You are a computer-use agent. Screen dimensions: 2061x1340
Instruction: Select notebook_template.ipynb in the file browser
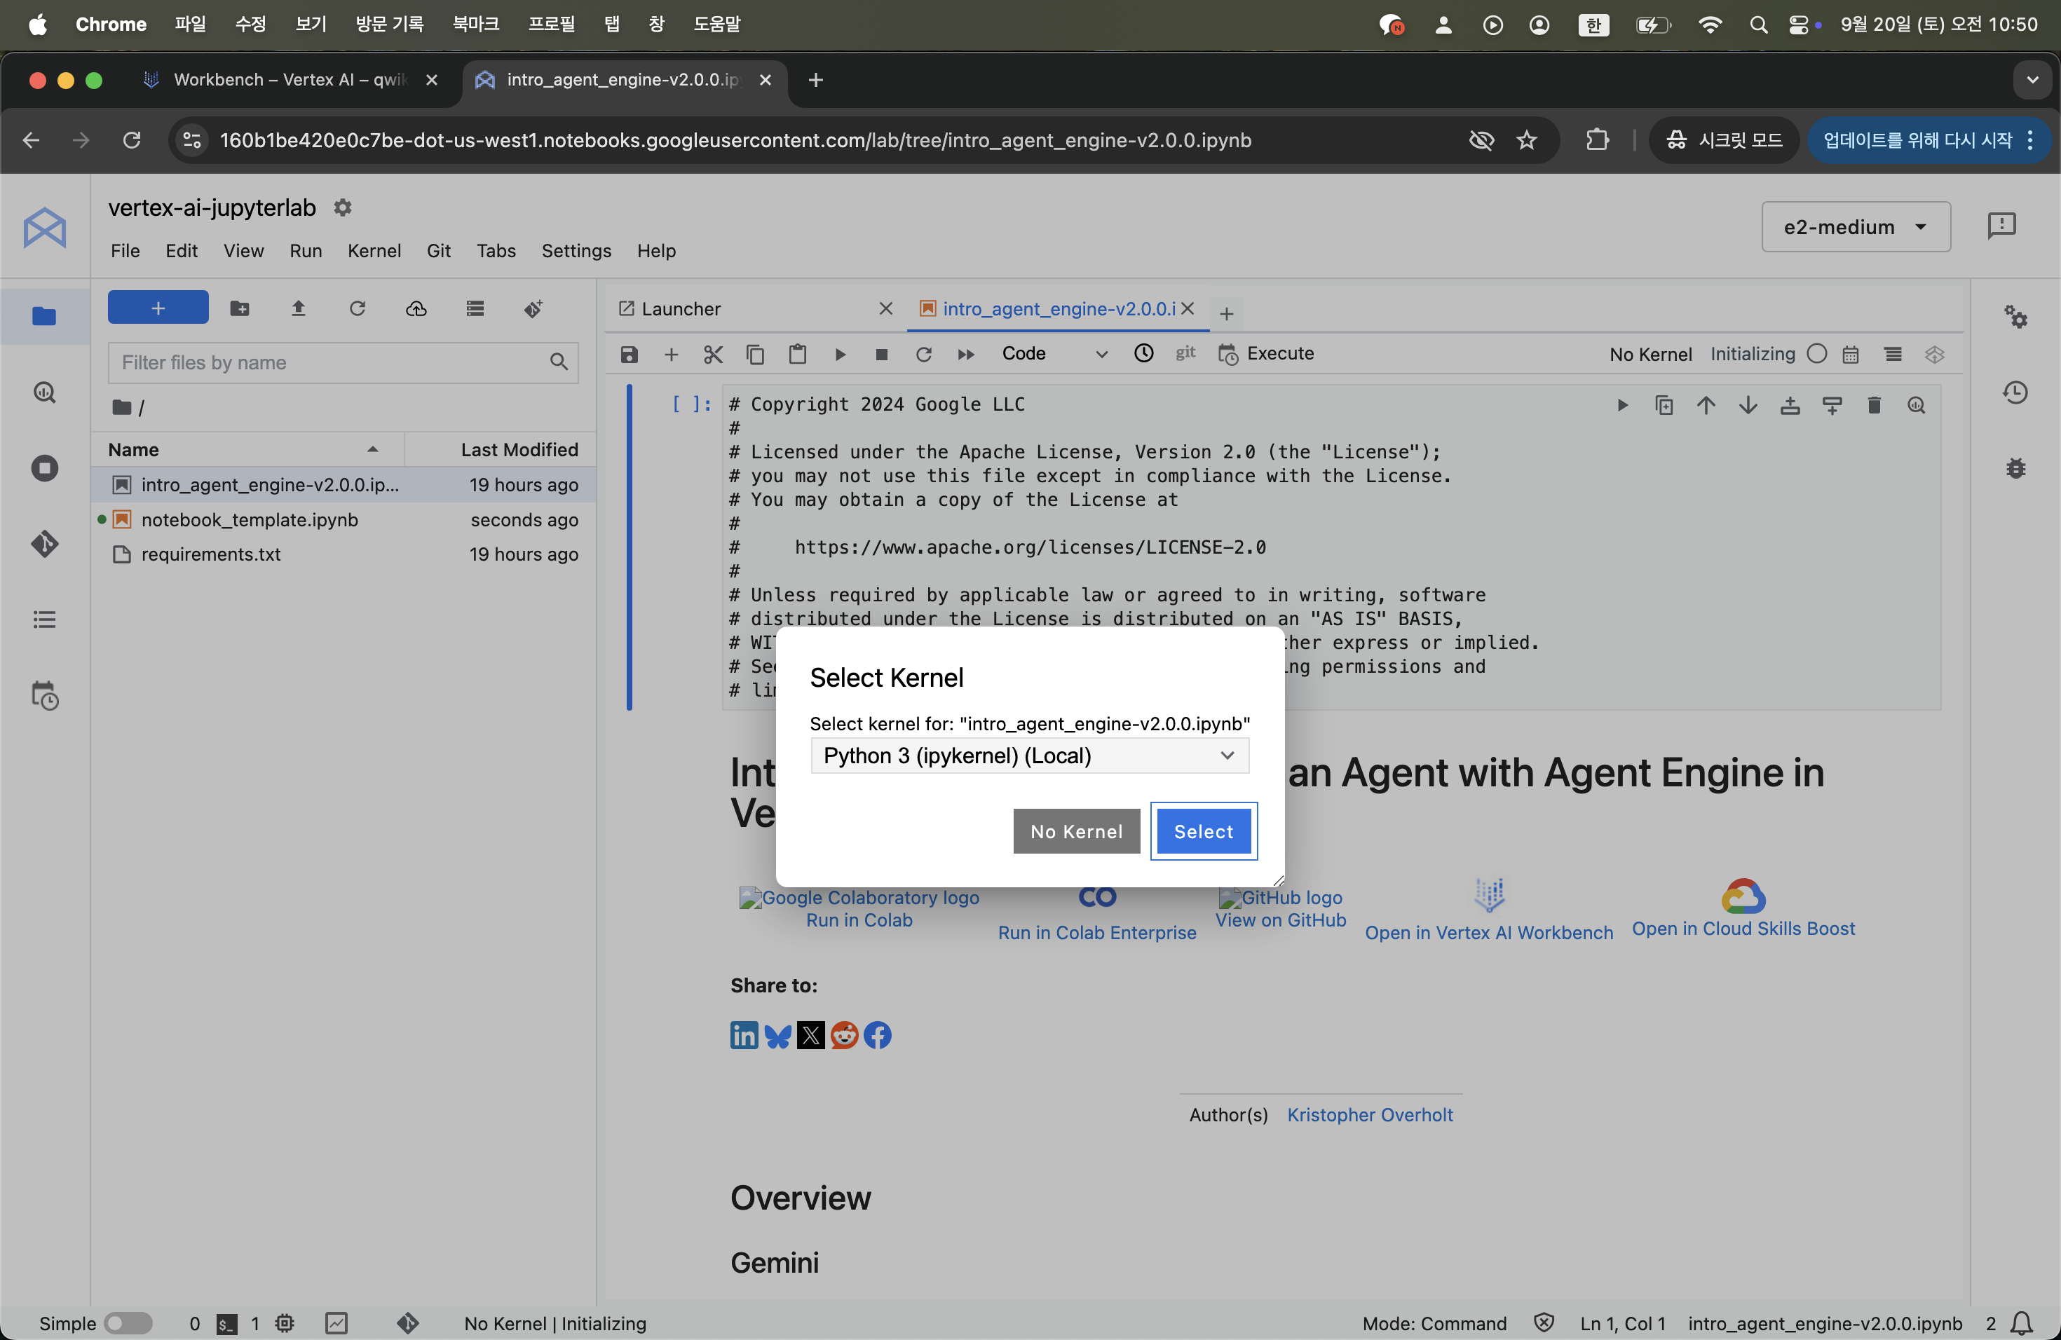pyautogui.click(x=250, y=519)
